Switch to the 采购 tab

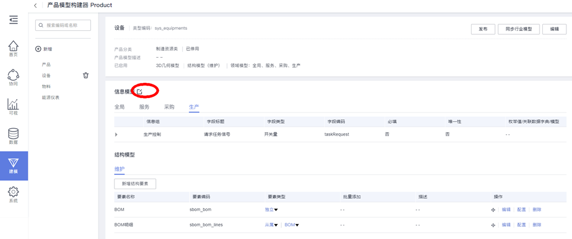coord(169,107)
